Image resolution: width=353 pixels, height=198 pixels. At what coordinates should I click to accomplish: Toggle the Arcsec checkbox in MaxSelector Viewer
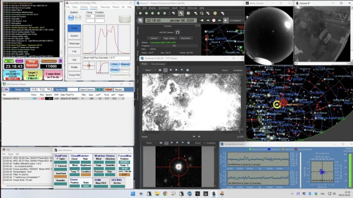tap(13, 89)
